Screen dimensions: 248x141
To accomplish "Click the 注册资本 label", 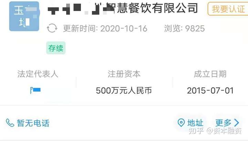I will tap(124, 74).
